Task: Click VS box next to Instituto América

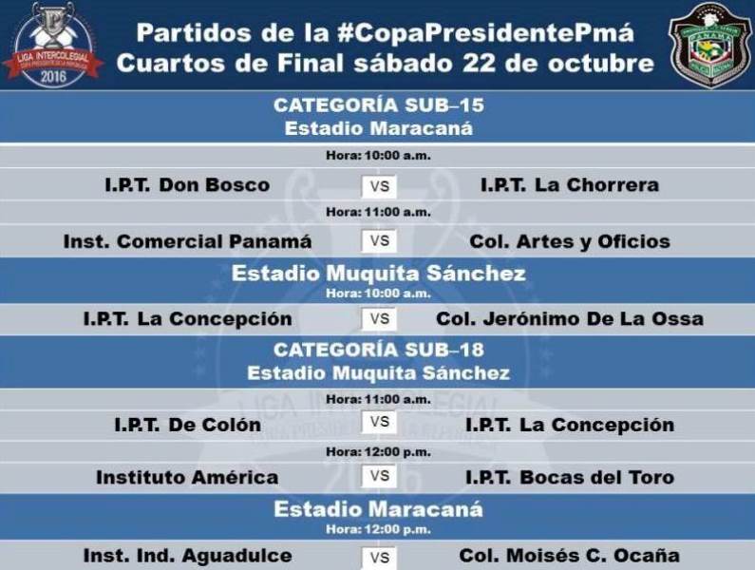Action: [379, 476]
